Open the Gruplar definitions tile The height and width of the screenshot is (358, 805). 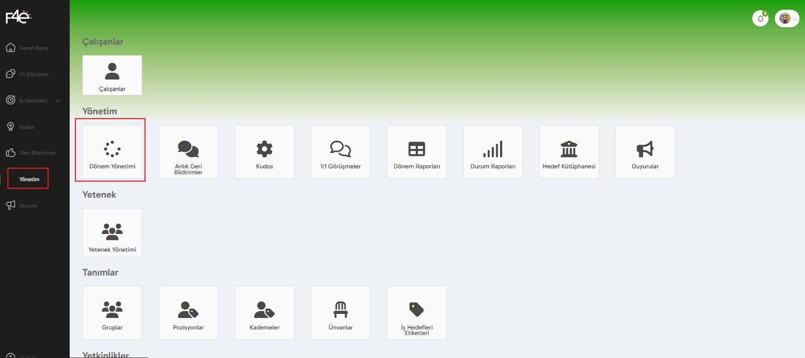pos(112,313)
